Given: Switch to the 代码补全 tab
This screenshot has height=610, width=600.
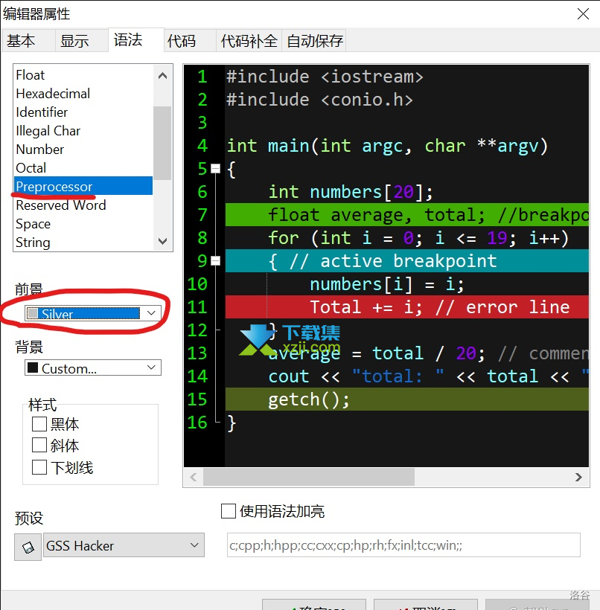Looking at the screenshot, I should [x=249, y=40].
